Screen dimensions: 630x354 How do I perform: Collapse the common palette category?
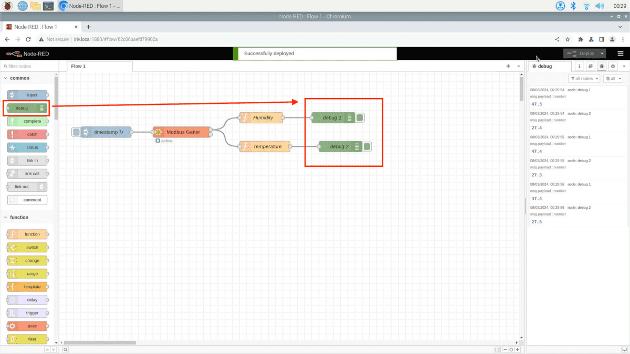(x=6, y=78)
